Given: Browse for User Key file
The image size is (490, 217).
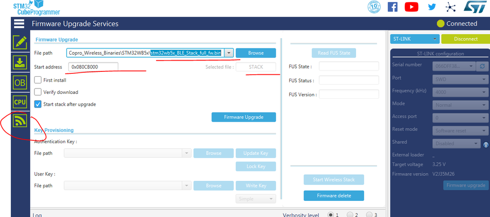Looking at the screenshot, I should point(213,186).
